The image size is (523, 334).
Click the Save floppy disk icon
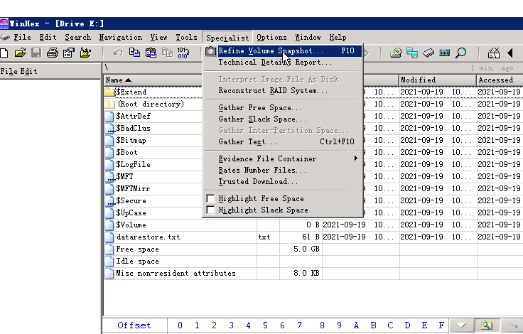(x=36, y=53)
